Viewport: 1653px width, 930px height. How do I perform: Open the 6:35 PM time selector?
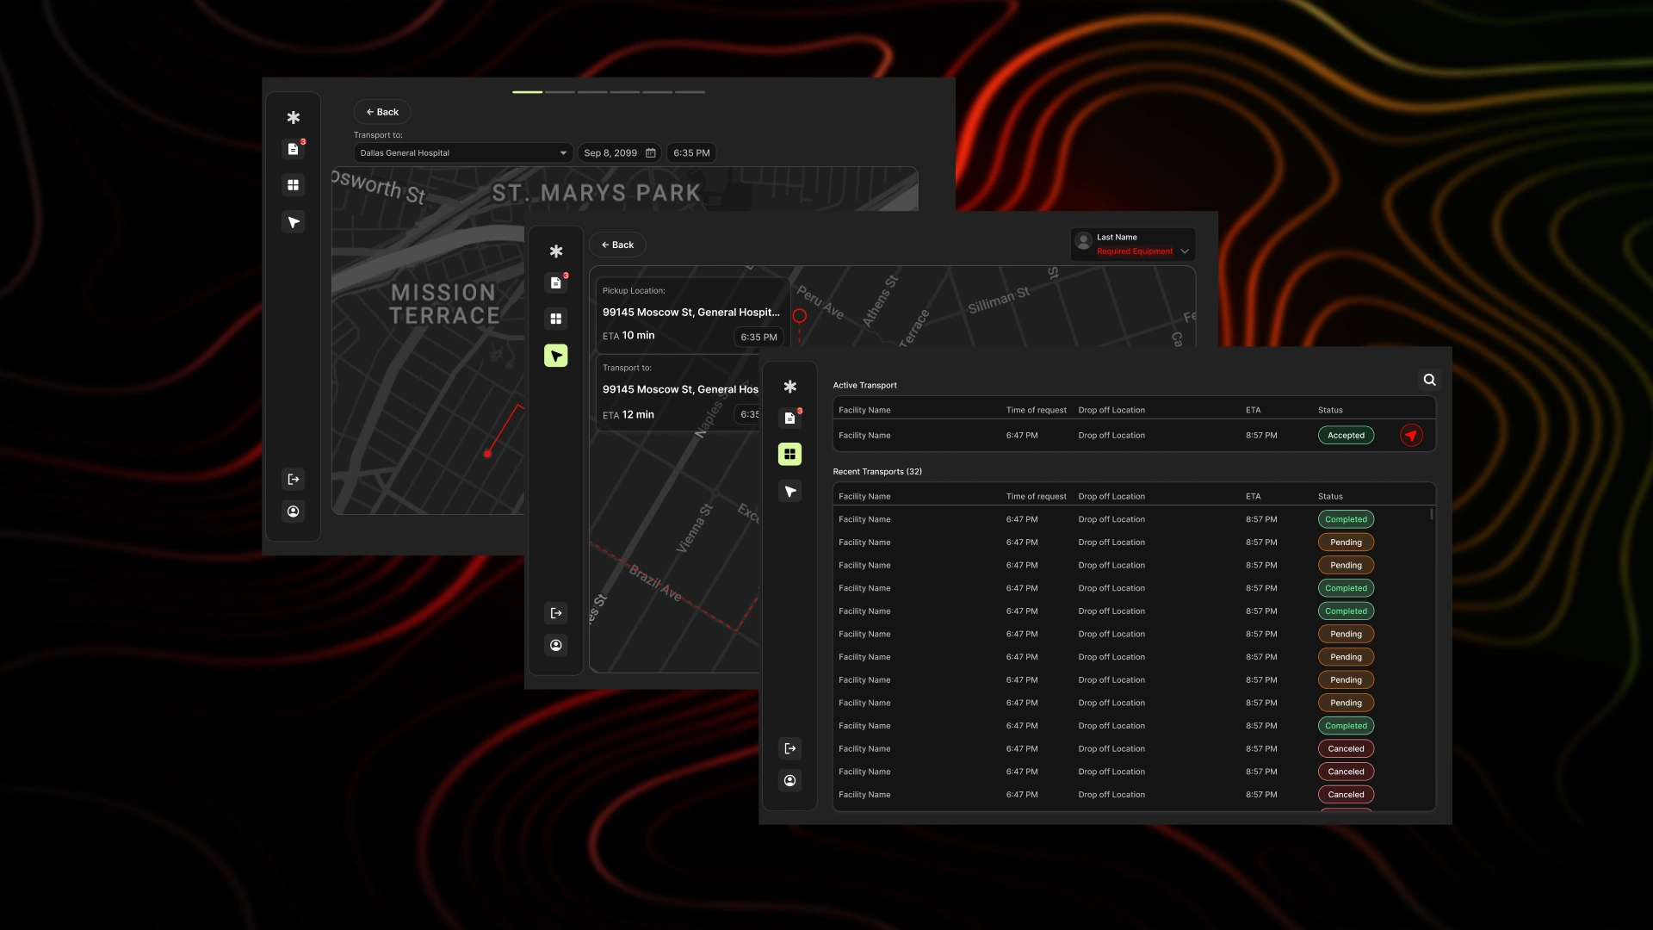[691, 153]
